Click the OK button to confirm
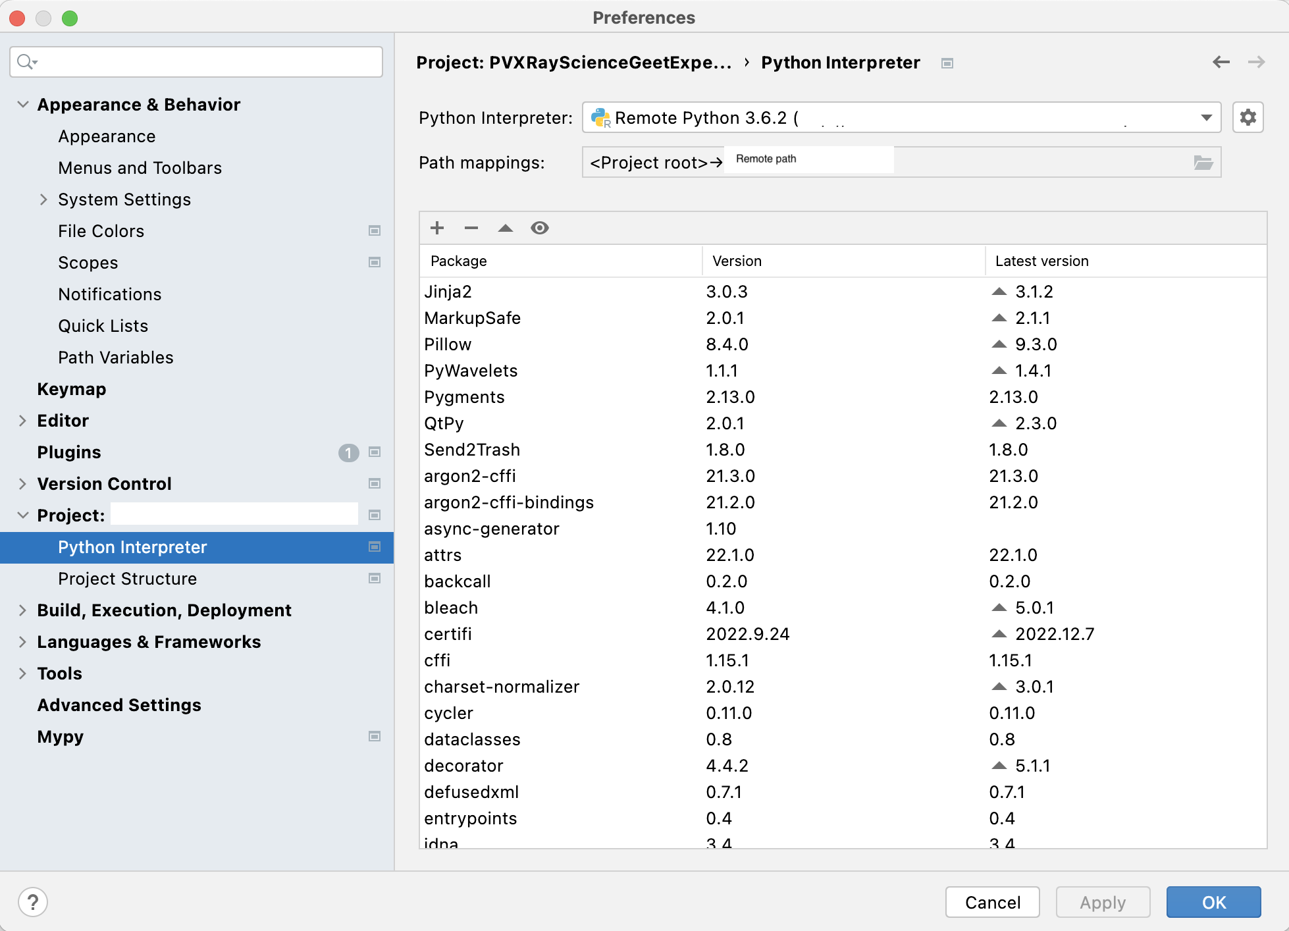 1214,900
